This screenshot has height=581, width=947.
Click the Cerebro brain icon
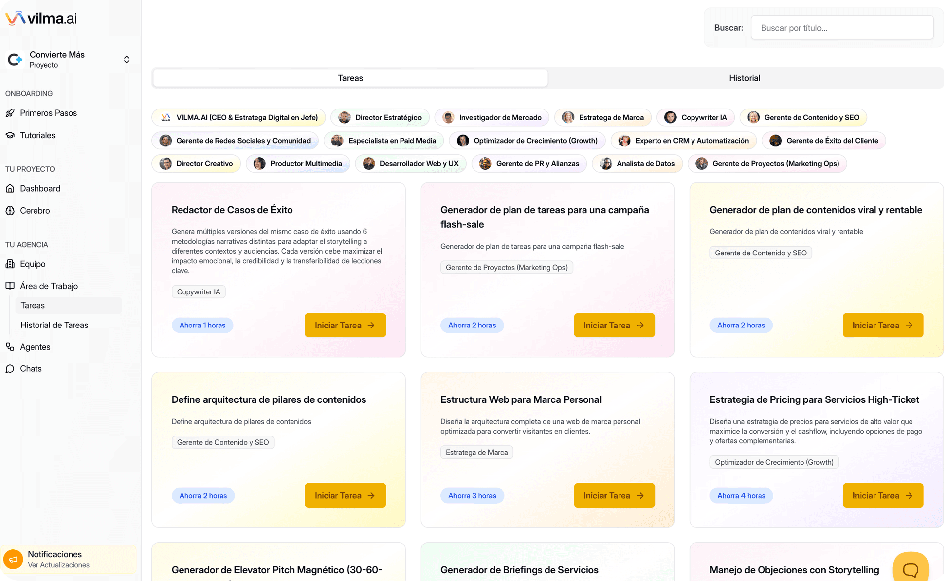[x=10, y=211]
